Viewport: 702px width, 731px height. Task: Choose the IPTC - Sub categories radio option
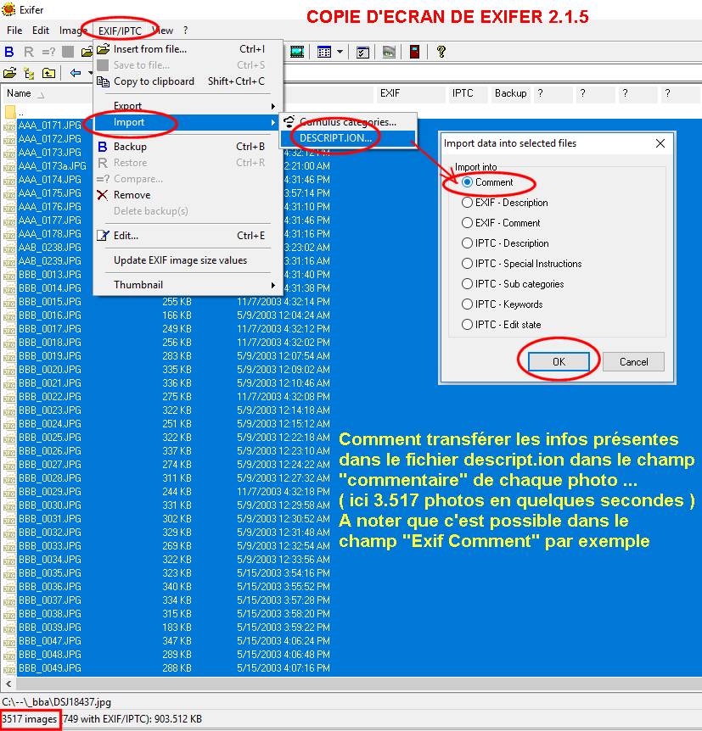point(467,284)
